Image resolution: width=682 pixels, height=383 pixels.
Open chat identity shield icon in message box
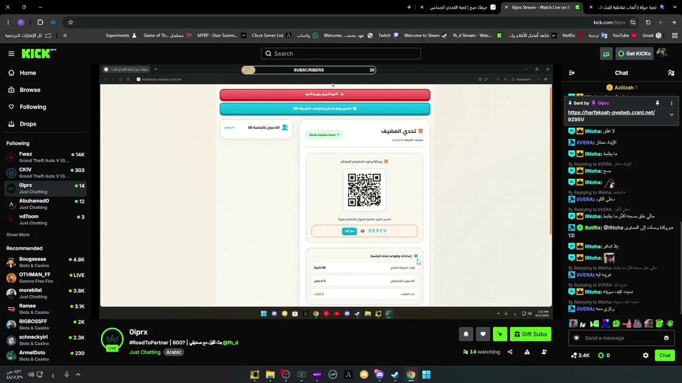(x=576, y=338)
